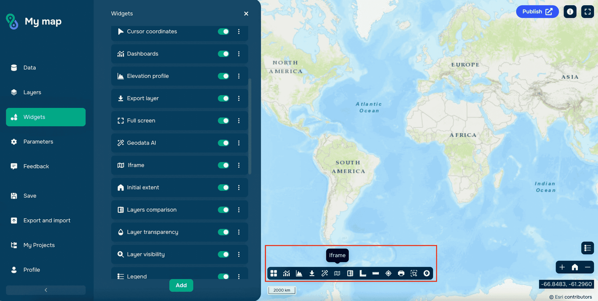Image resolution: width=598 pixels, height=301 pixels.
Task: Open the legend panel in the bottom-right corner
Action: point(588,248)
